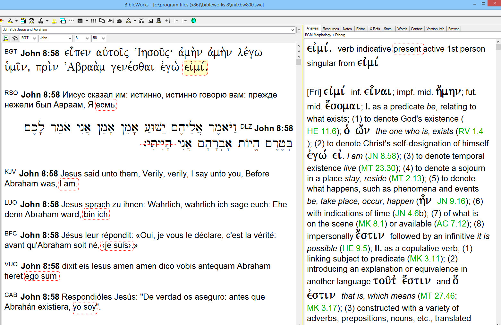This screenshot has height=325, width=501.
Task: Click the open folder with list icon
Action: [x=111, y=21]
